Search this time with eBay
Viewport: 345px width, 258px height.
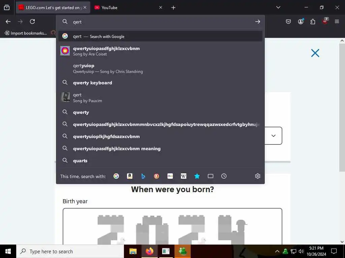pos(170,176)
